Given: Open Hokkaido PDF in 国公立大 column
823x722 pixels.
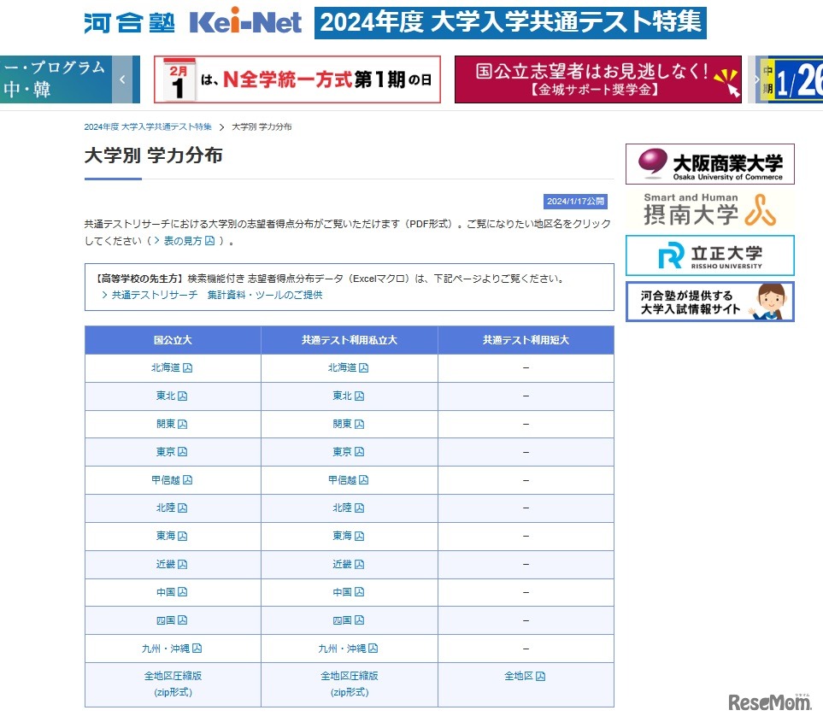Looking at the screenshot, I should (x=172, y=367).
